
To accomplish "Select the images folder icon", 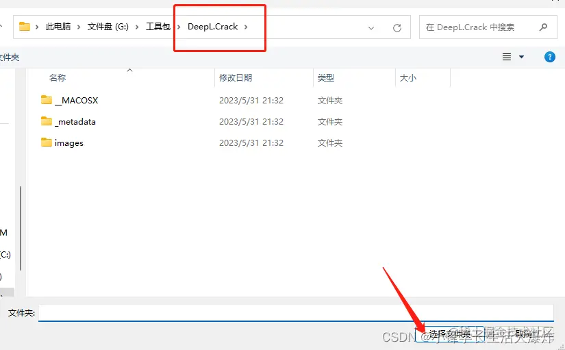I will click(x=46, y=142).
